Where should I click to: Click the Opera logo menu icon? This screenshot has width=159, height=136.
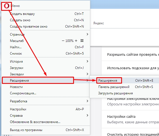[x=7, y=6]
